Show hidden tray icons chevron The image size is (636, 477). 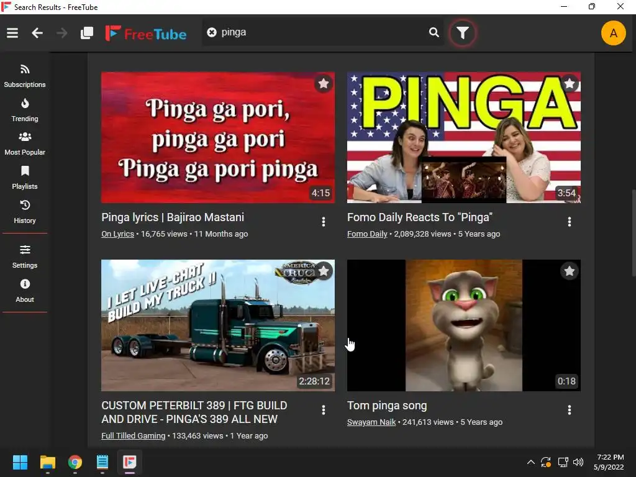tap(530, 462)
